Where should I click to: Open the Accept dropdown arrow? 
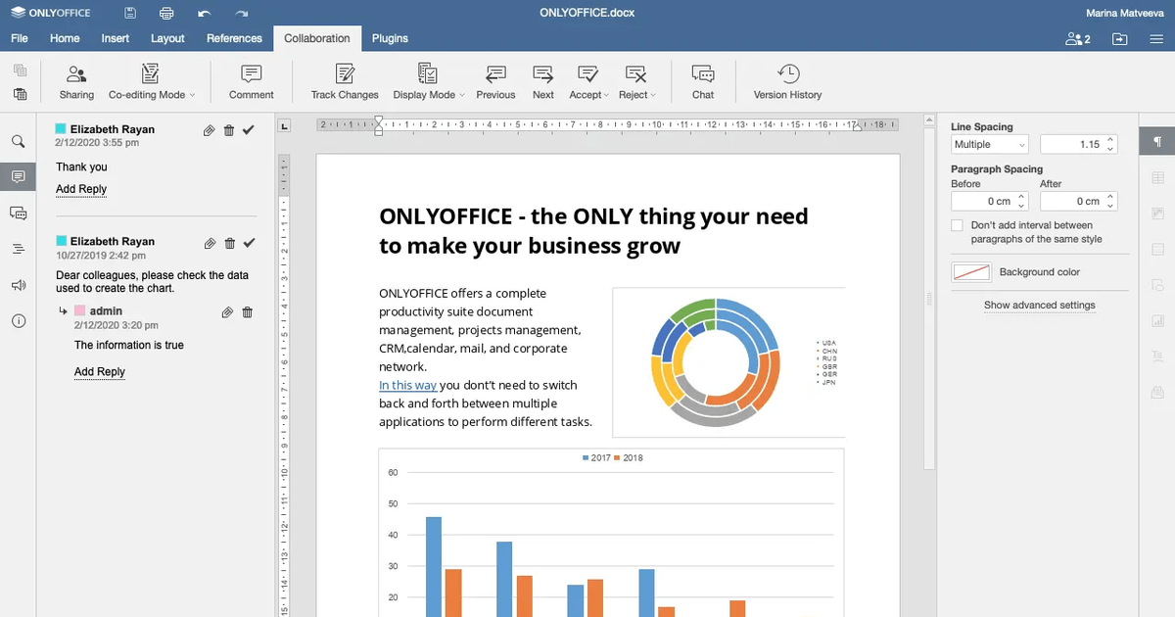[607, 95]
